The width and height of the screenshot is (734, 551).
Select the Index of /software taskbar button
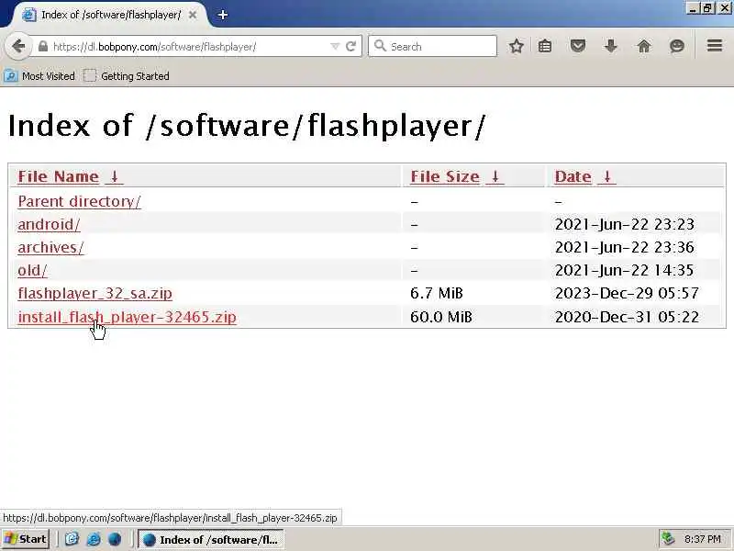(x=211, y=540)
